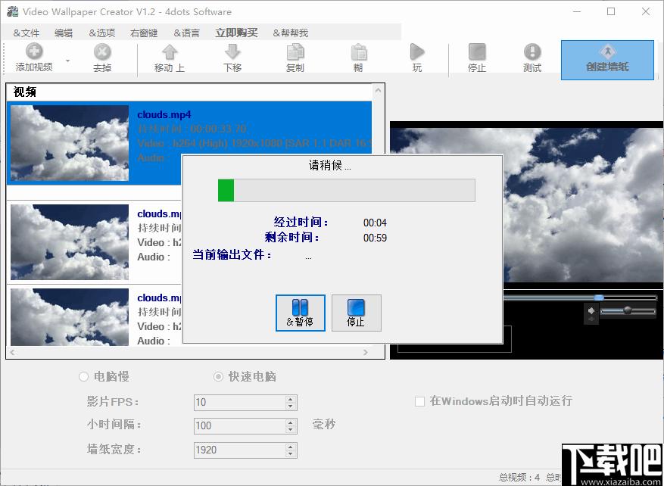This screenshot has height=486, width=664.
Task: Open the Add Video dropdown arrow
Action: point(67,61)
